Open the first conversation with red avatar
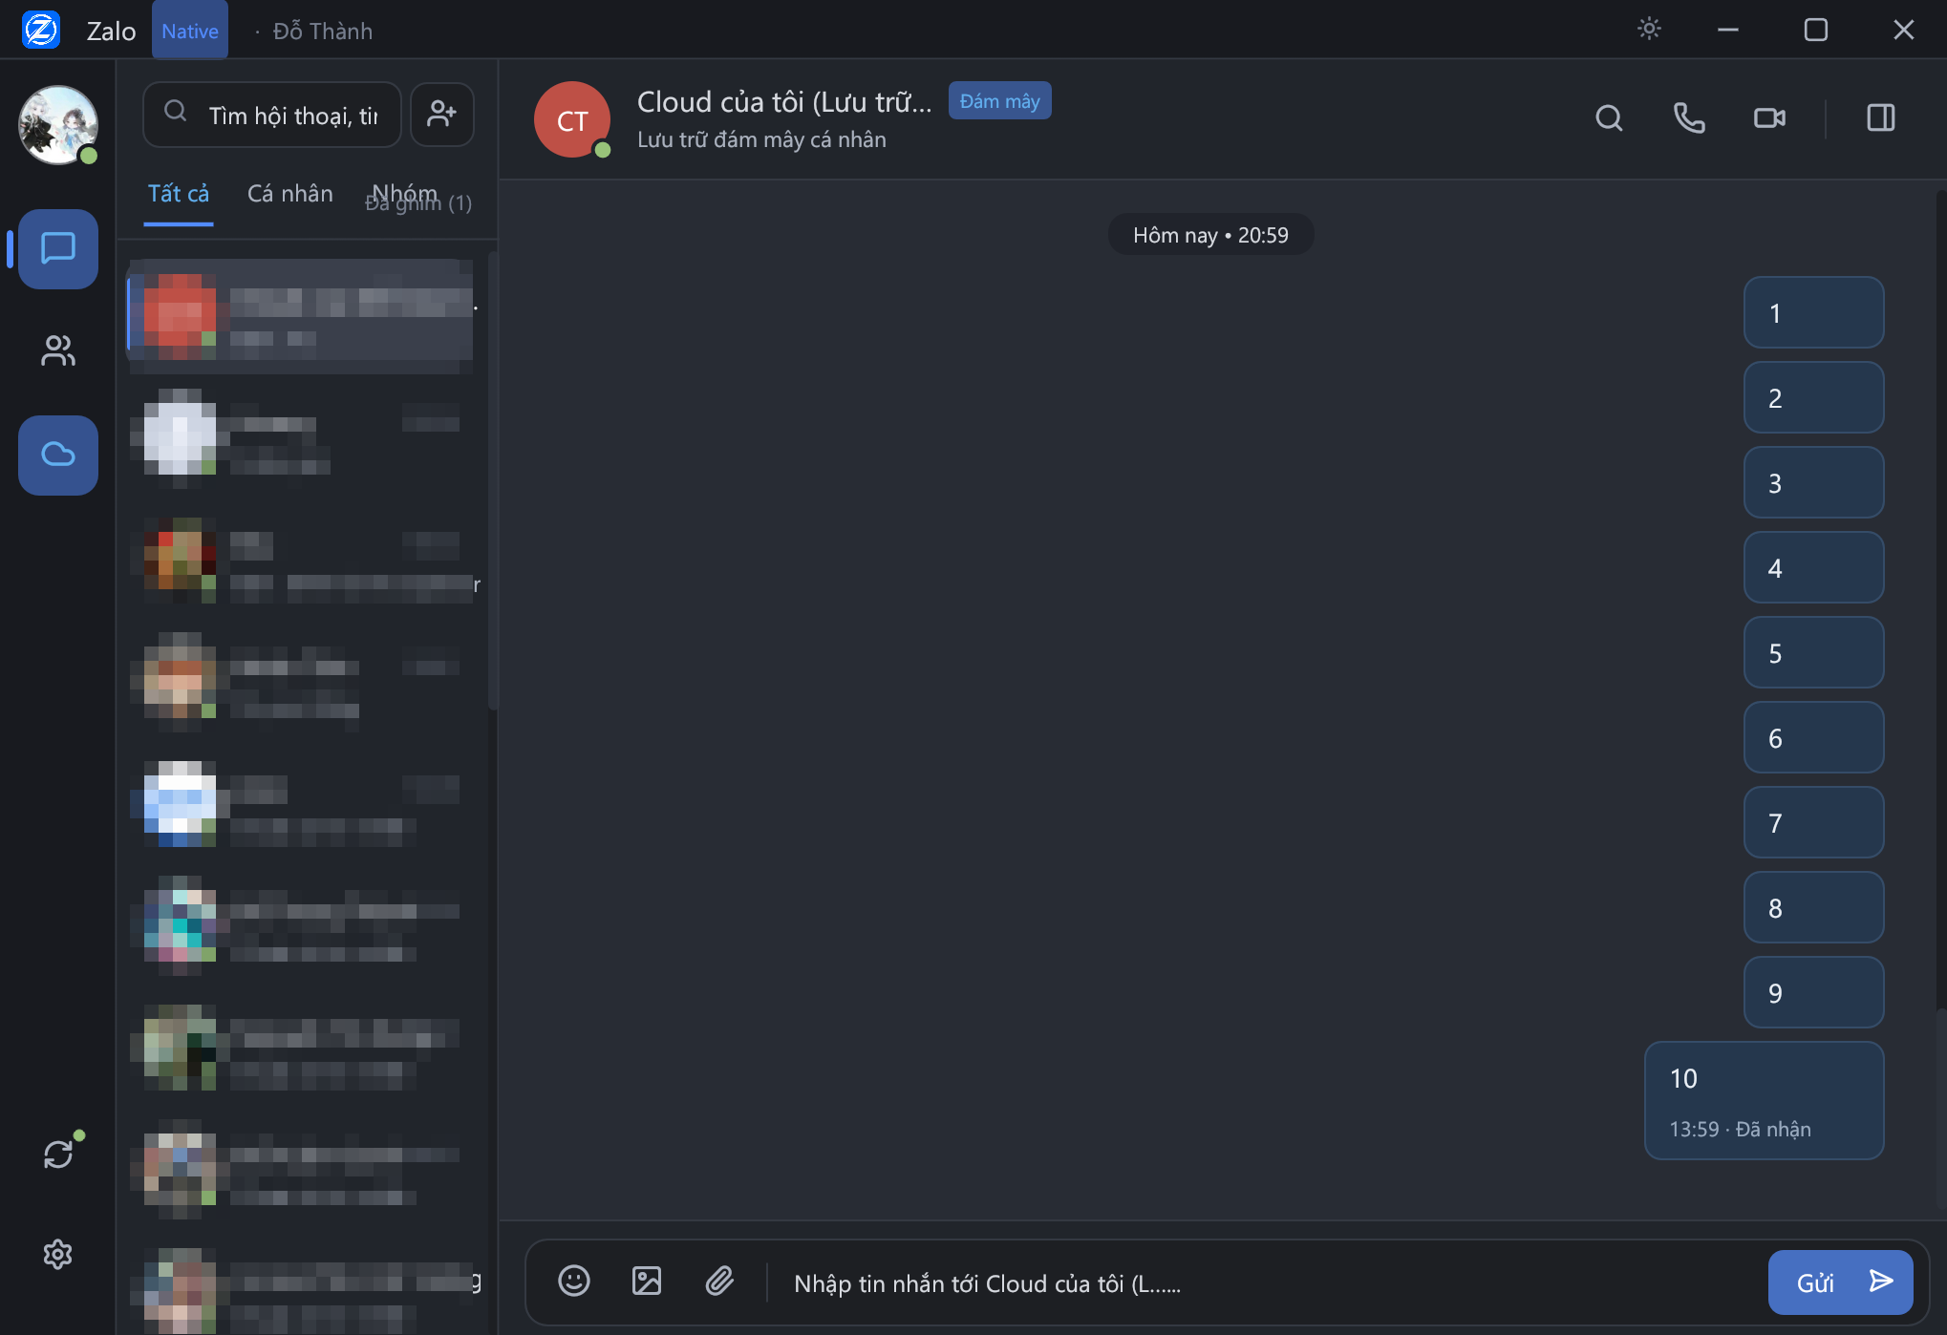 pos(301,316)
